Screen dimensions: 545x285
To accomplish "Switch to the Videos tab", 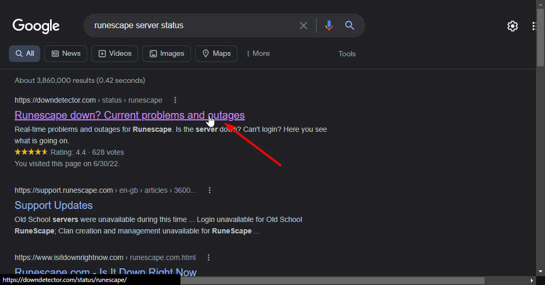I will [x=115, y=54].
